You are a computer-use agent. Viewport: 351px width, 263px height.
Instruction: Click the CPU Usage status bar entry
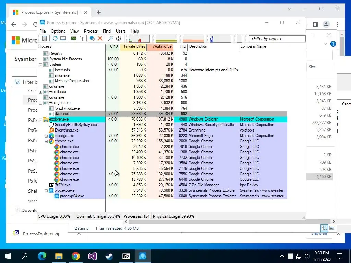[54, 216]
